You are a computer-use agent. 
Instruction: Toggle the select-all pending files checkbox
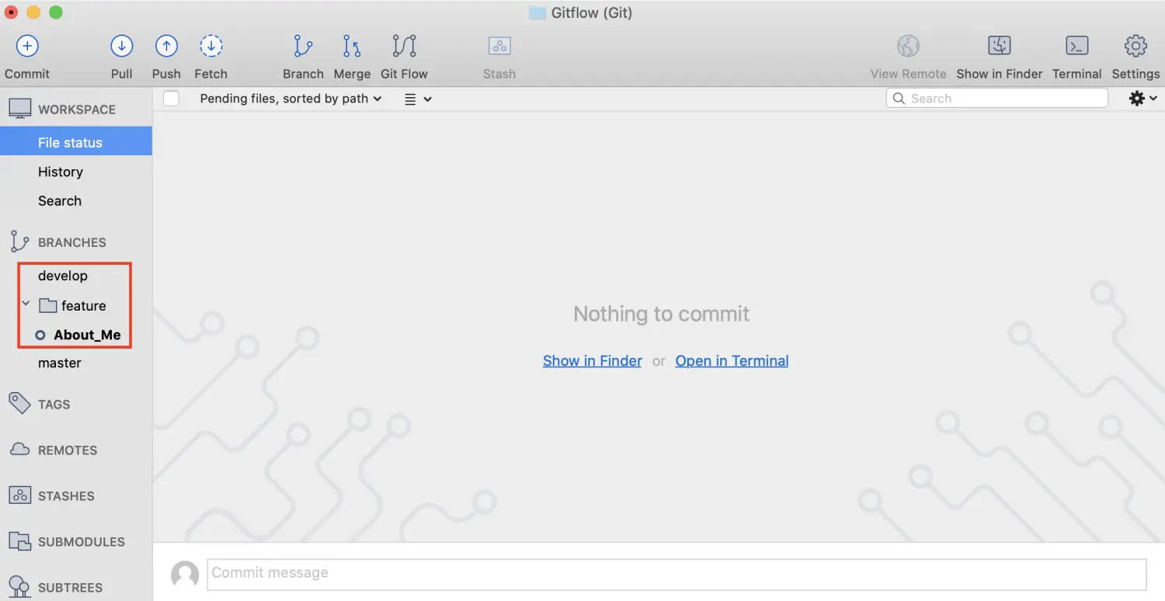tap(171, 99)
